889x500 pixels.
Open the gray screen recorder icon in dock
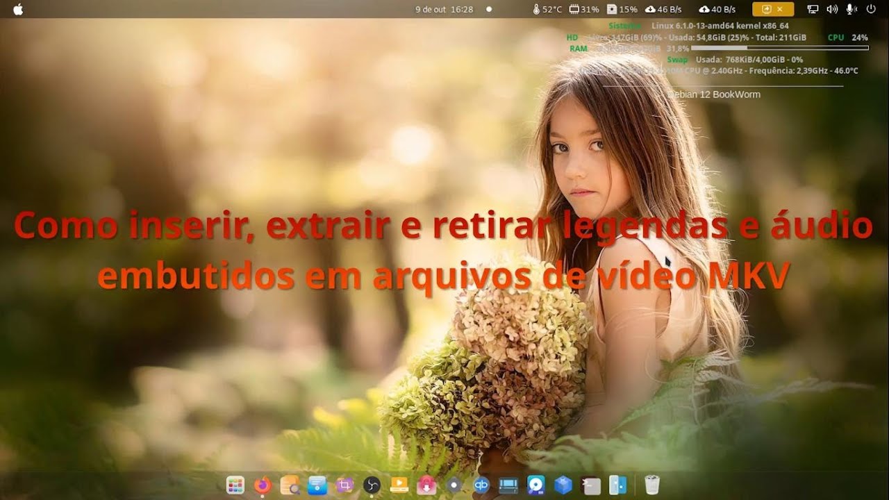(x=454, y=485)
